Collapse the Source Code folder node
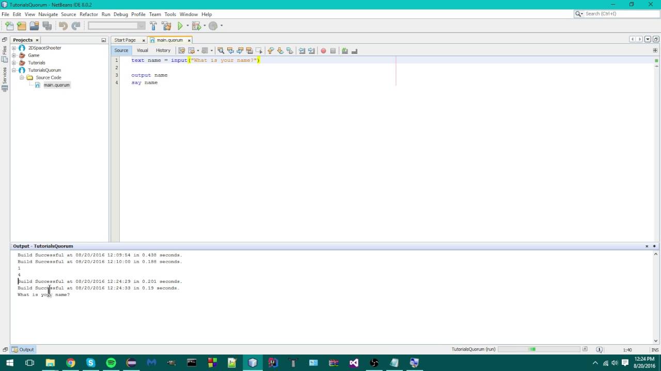 (22, 78)
